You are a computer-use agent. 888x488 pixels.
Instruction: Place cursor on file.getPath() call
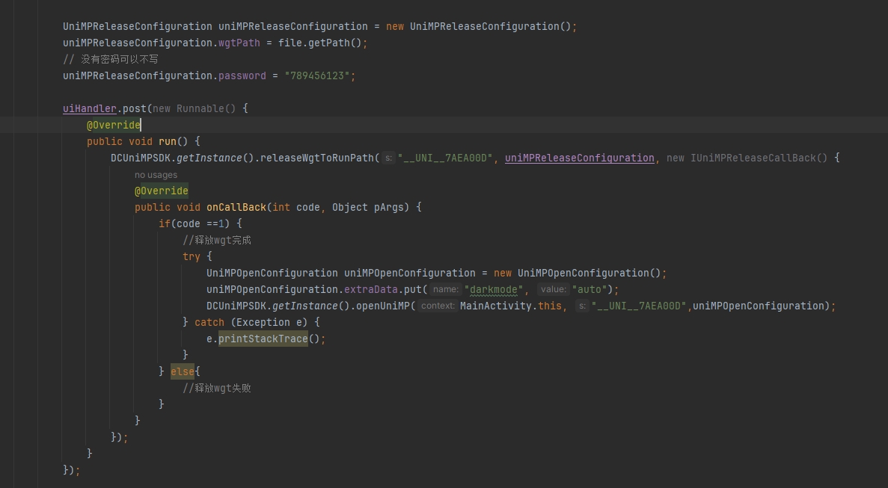(x=319, y=43)
